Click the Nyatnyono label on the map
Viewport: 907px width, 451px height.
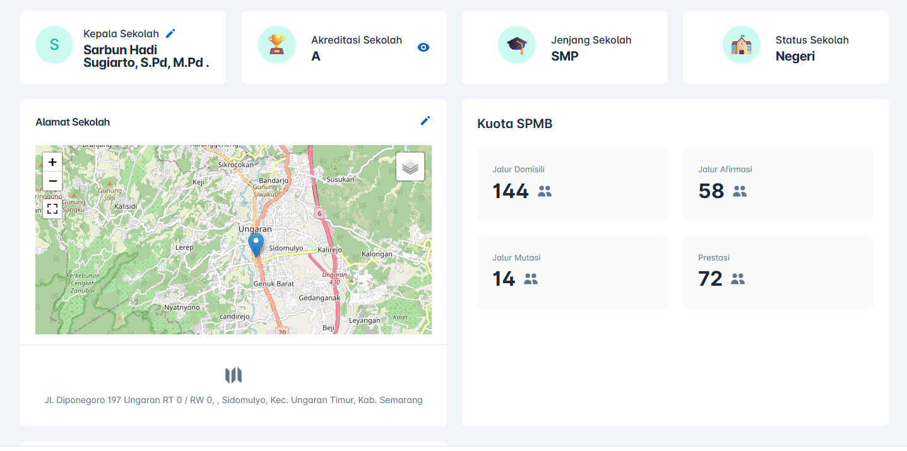(182, 307)
